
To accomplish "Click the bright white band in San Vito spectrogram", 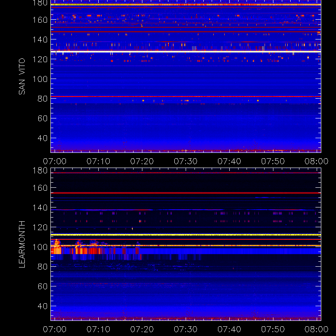I will click(186, 52).
